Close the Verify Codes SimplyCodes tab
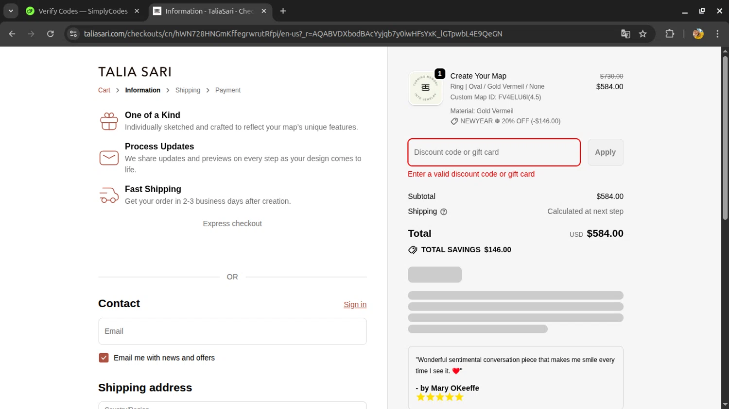729x409 pixels. point(137,11)
